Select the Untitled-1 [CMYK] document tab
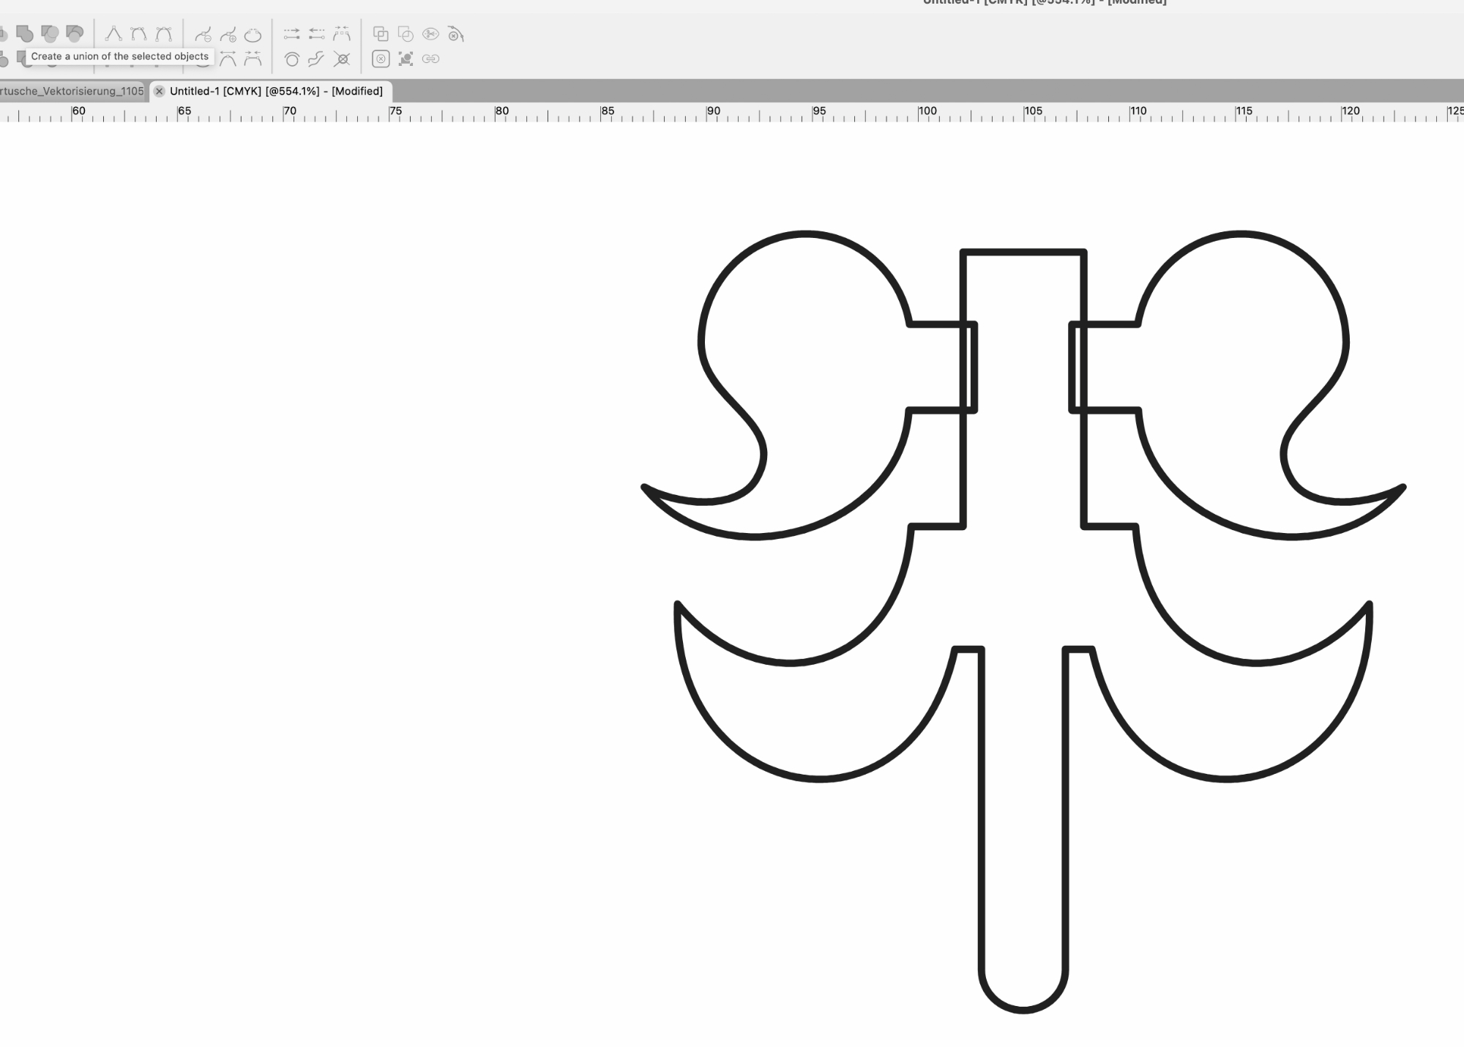 (276, 91)
